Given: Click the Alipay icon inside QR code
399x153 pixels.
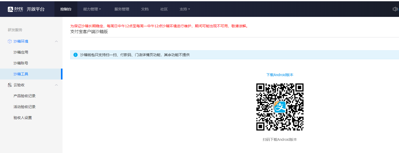Looking at the screenshot, I should [280, 107].
